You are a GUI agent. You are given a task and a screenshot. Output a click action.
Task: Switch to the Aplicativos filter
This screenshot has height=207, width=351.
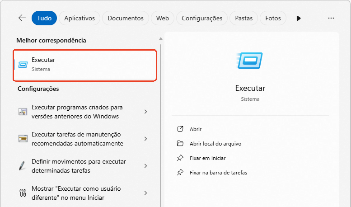pos(80,18)
